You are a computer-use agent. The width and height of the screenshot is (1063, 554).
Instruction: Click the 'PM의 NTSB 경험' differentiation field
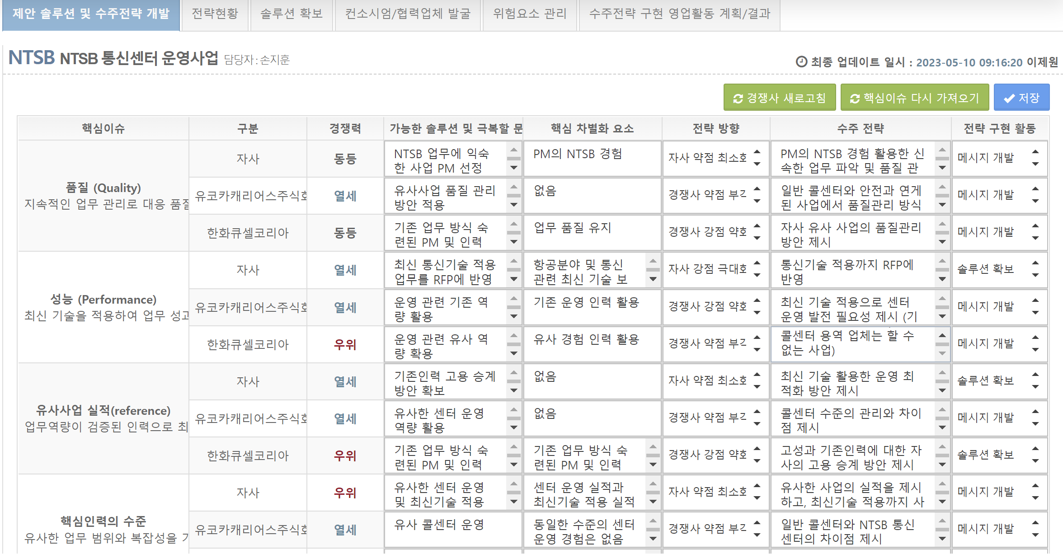(x=593, y=159)
